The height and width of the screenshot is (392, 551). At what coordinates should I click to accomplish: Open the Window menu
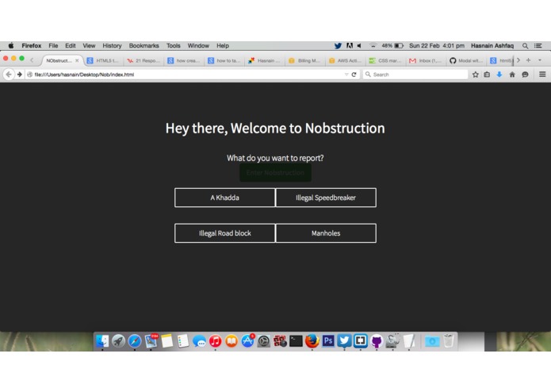[x=198, y=46]
